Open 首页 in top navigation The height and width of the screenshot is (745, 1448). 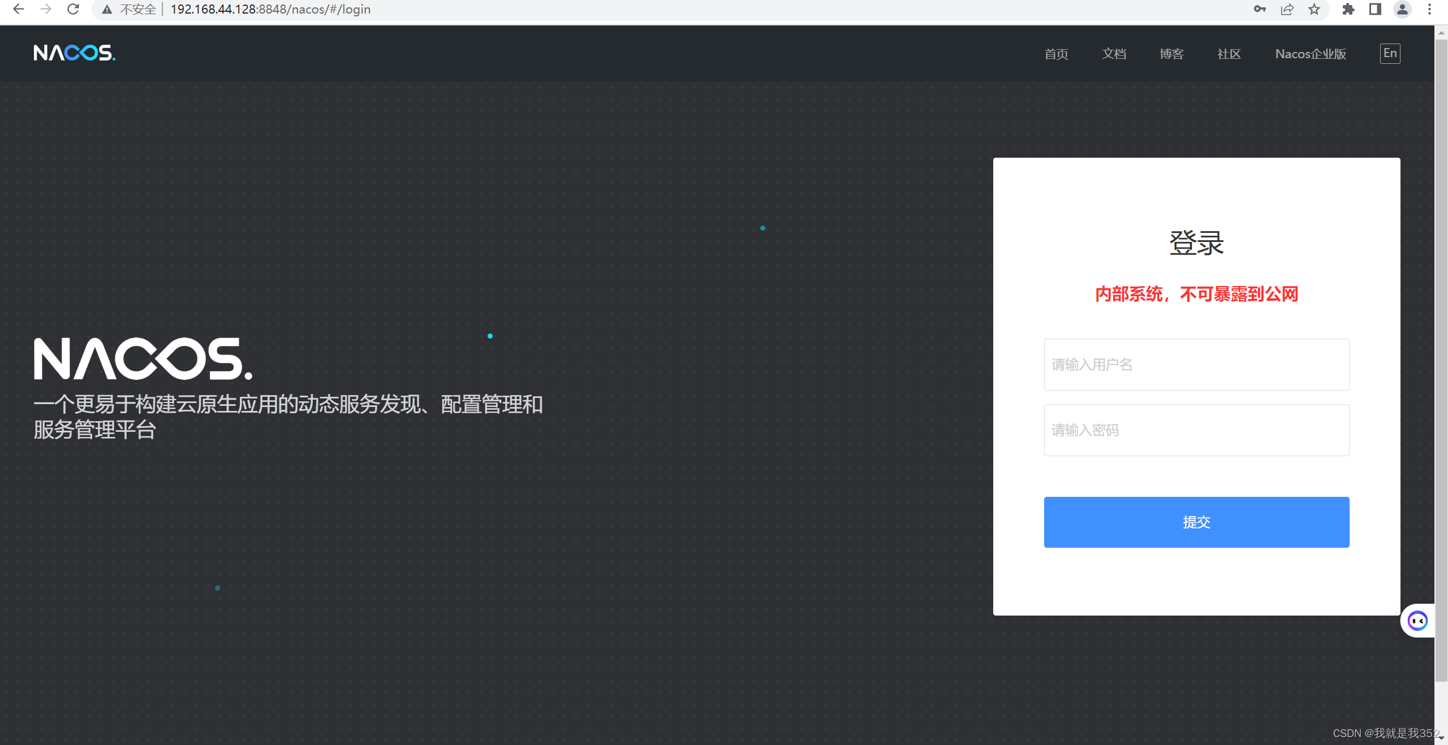1056,54
